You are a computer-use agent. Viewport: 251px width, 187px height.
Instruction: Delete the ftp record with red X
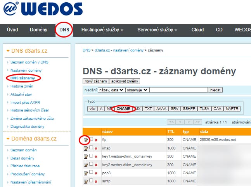coord(96,140)
